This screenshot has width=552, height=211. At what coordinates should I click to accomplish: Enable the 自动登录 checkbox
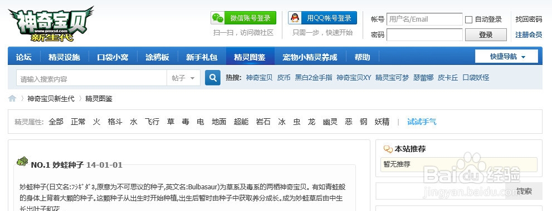coord(468,19)
